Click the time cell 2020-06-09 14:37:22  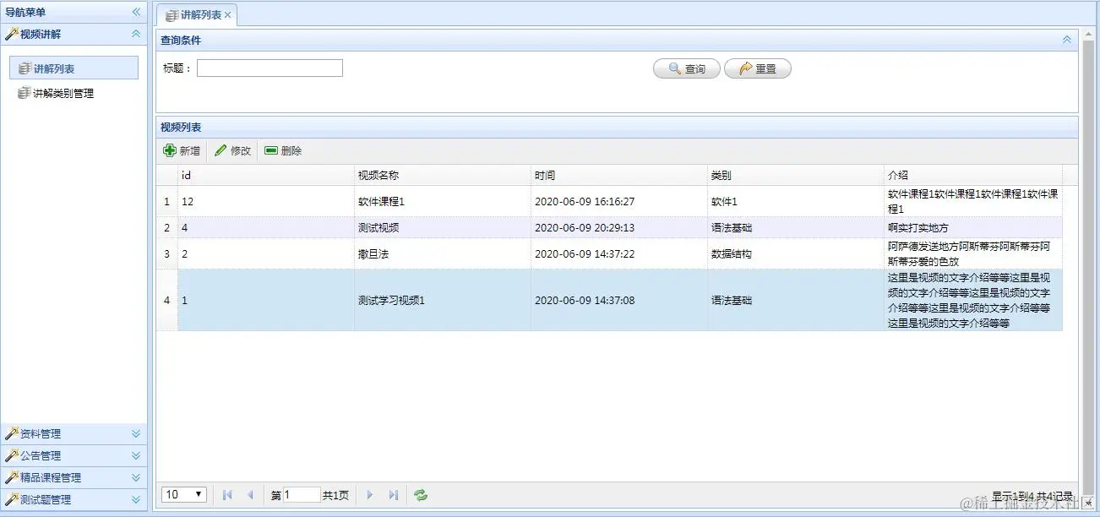(x=619, y=254)
